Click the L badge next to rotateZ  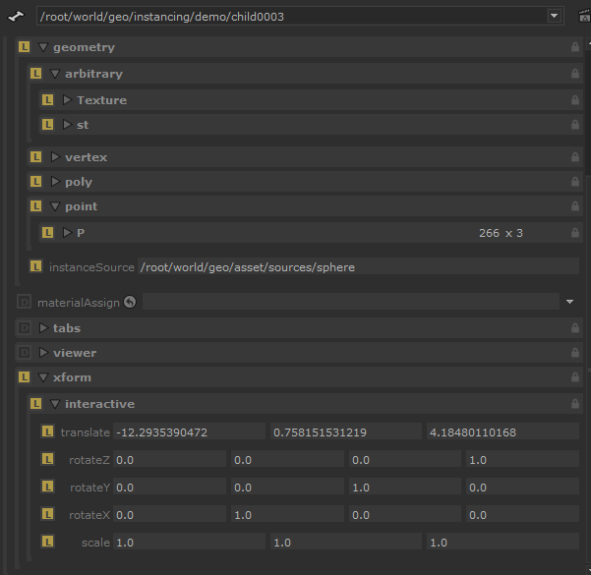coord(47,459)
